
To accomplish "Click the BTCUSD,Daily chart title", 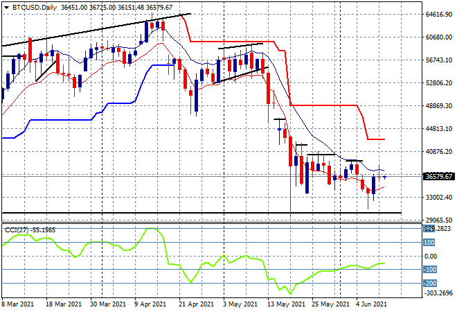I will pos(35,8).
